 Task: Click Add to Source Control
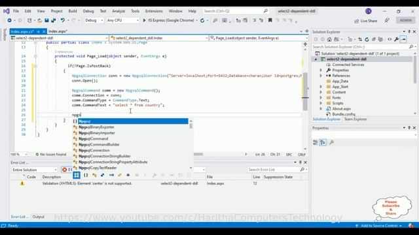(x=379, y=226)
